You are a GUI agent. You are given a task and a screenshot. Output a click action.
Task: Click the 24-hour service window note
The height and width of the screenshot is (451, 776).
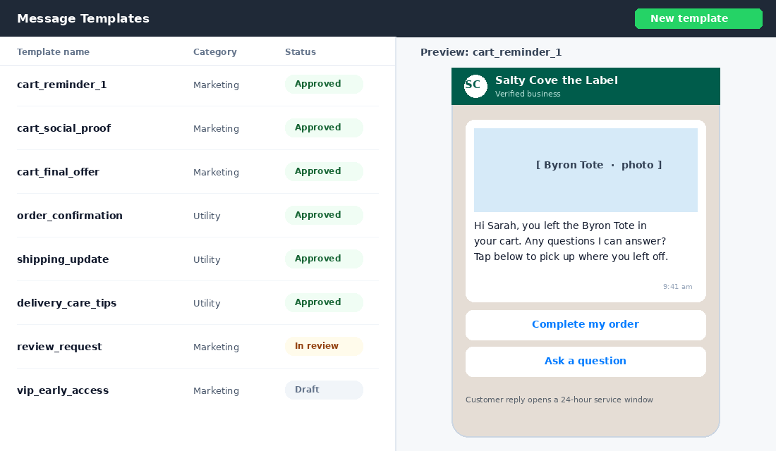click(x=559, y=400)
